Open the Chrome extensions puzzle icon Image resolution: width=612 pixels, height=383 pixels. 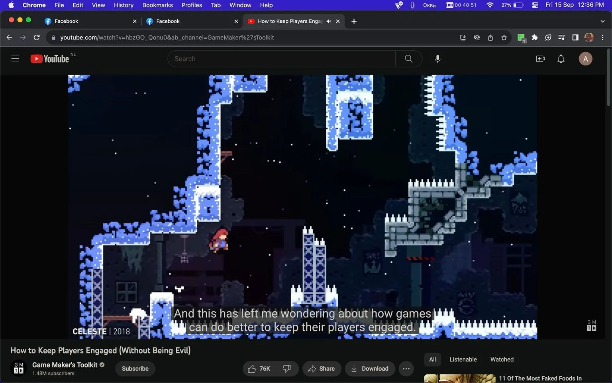tap(534, 37)
